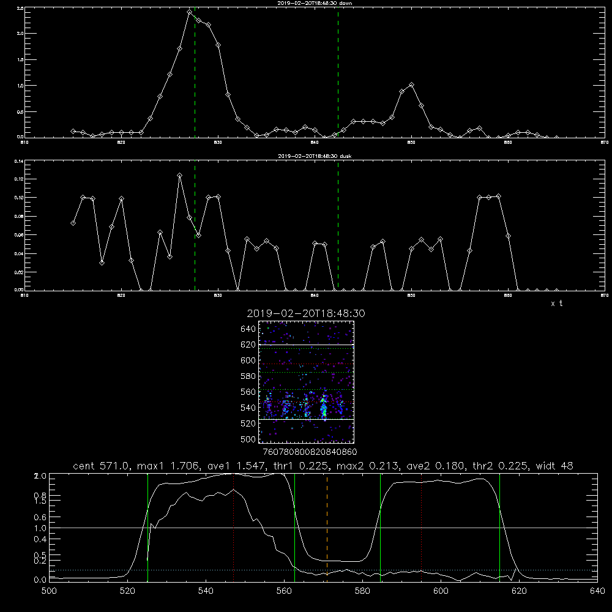Screen dimensions: 612x612
Task: Open the colored heatmap image panel
Action: click(306, 382)
